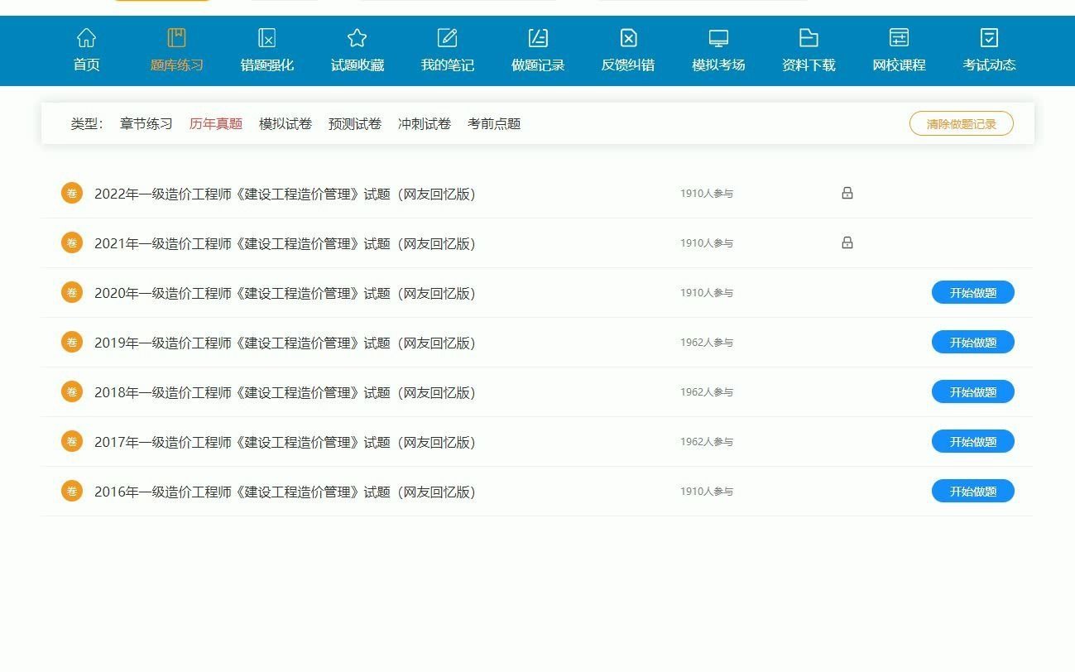Open the 题库练习 book icon
The height and width of the screenshot is (672, 1075).
[x=176, y=37]
